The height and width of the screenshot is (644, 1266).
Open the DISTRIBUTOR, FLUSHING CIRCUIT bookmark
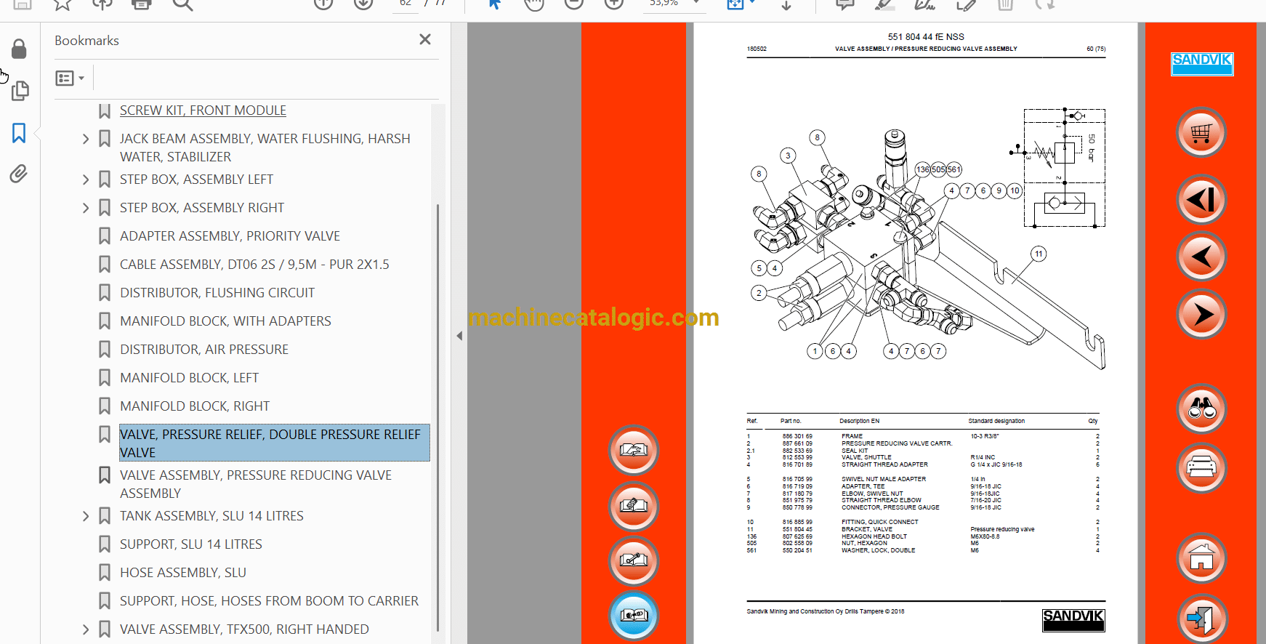217,293
